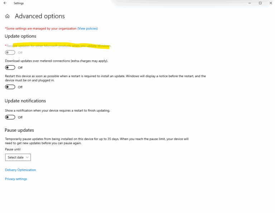Open Delivery Optimization link
The image size is (275, 213).
[x=20, y=170]
